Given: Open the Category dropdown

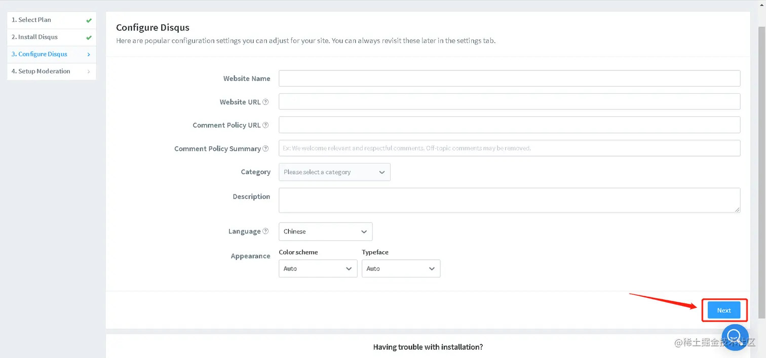Looking at the screenshot, I should point(334,172).
